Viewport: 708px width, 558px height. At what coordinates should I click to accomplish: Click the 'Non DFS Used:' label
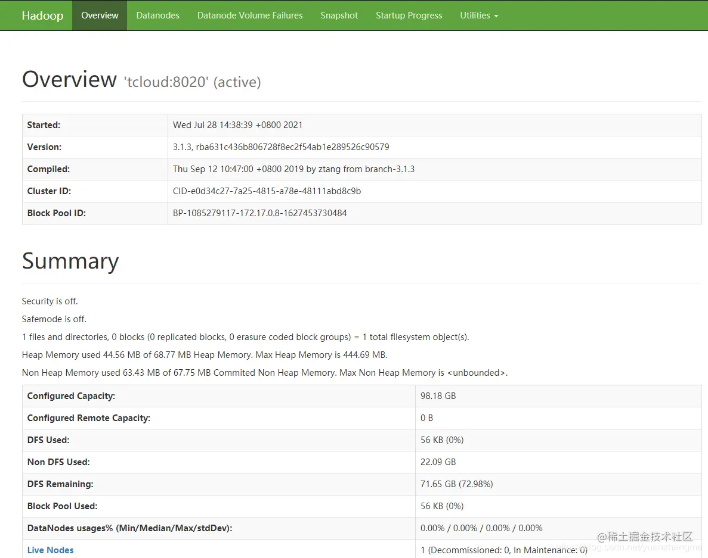58,462
